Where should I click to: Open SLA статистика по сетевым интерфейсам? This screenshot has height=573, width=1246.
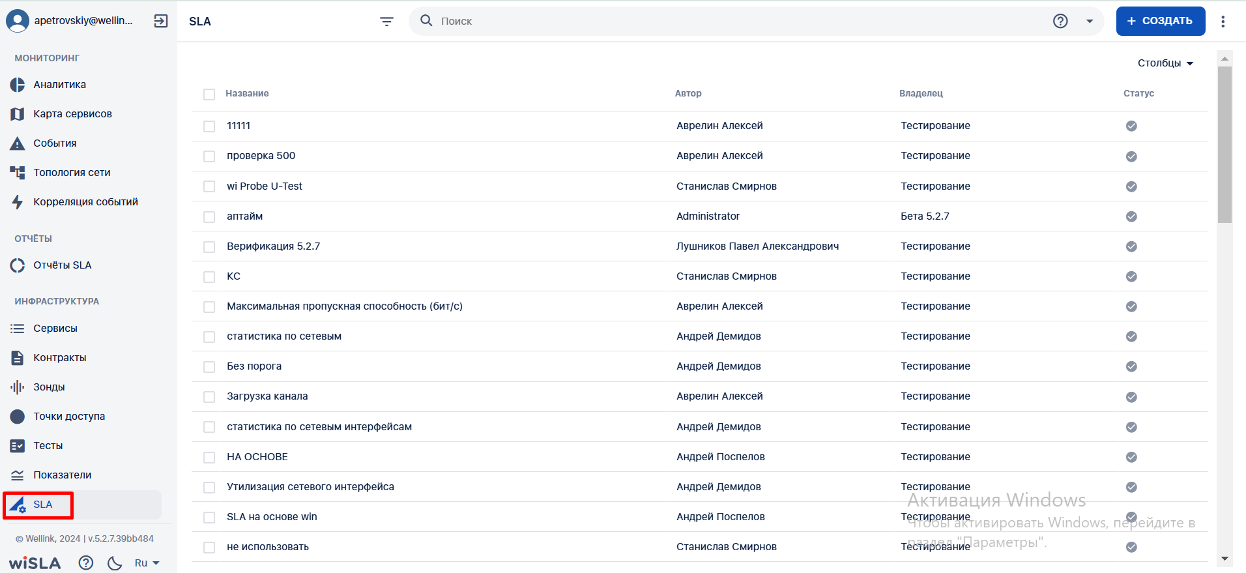tap(319, 427)
